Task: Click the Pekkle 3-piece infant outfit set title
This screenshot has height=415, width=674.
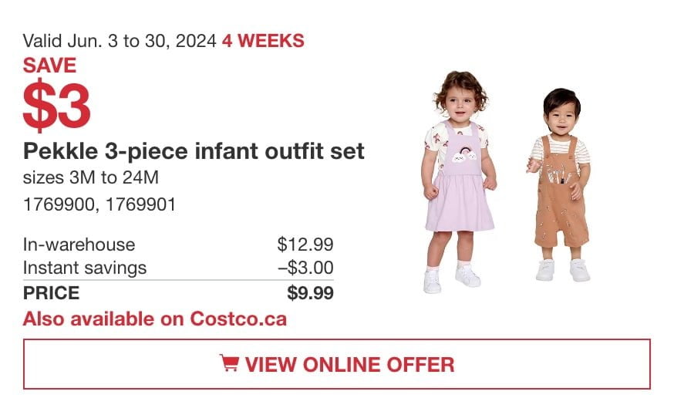Action: (194, 151)
